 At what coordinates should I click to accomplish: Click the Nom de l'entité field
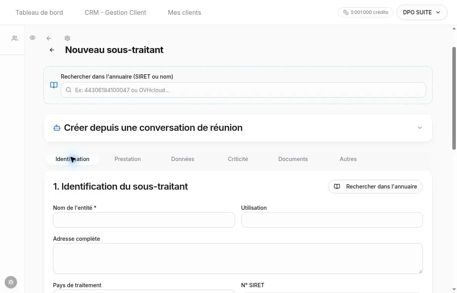144,220
